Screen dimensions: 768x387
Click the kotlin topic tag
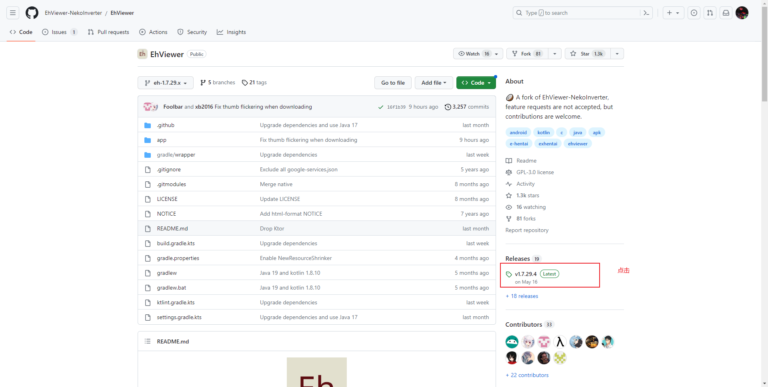coord(543,132)
